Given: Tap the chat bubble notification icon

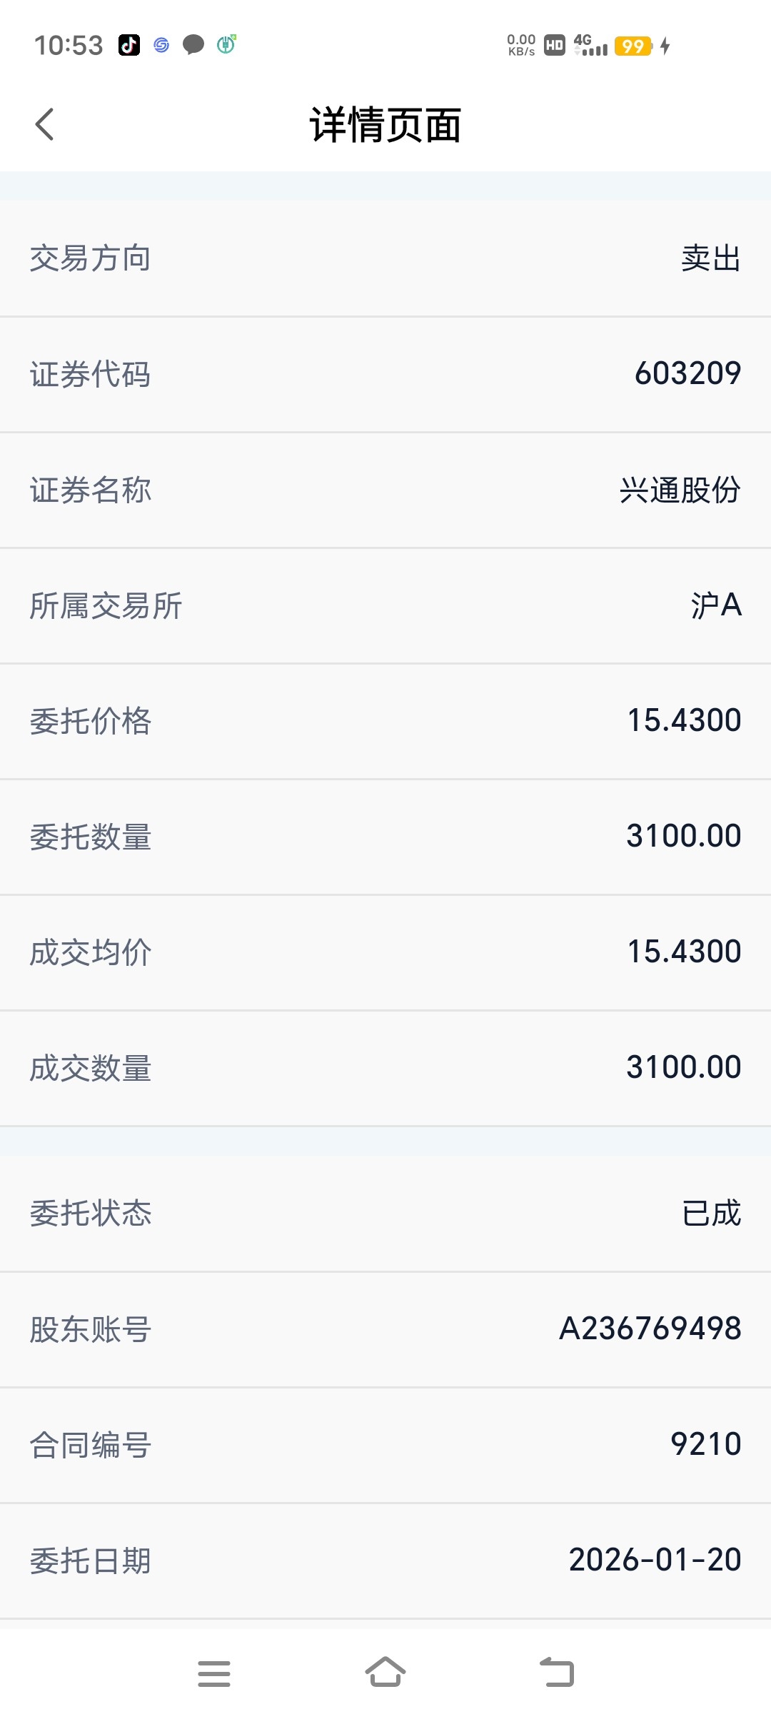Looking at the screenshot, I should pyautogui.click(x=193, y=45).
